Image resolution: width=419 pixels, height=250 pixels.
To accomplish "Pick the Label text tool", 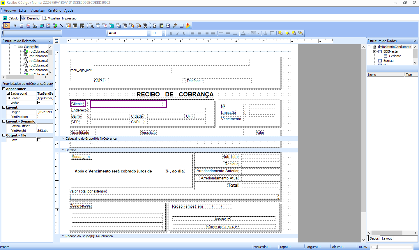I will pyautogui.click(x=15, y=26).
